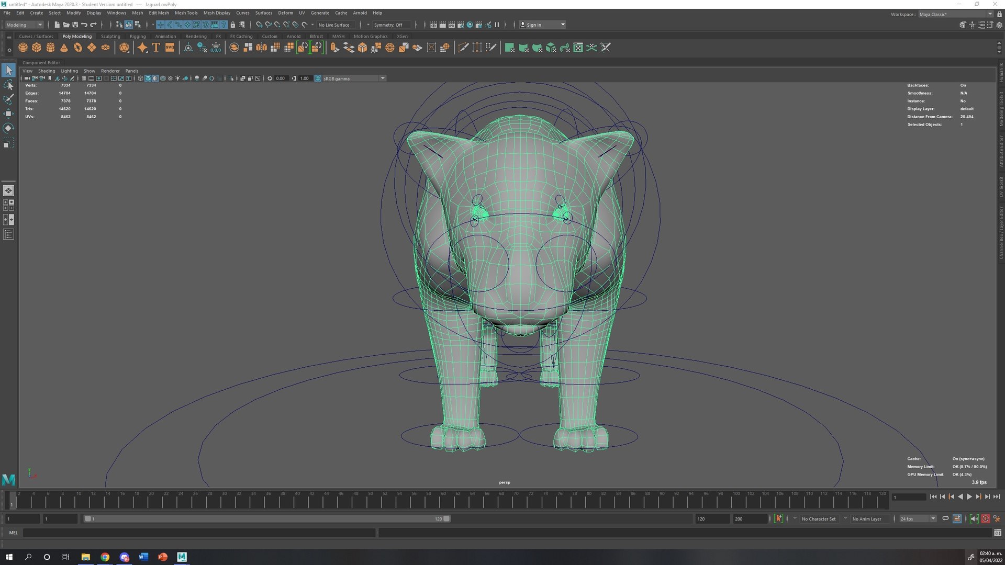The width and height of the screenshot is (1005, 565).
Task: Click the polygon Type text tool icon
Action: [156, 48]
